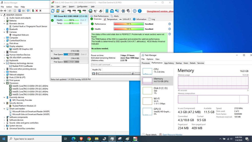
Task: Collapse the Biometric devices node
Action: click(4, 23)
